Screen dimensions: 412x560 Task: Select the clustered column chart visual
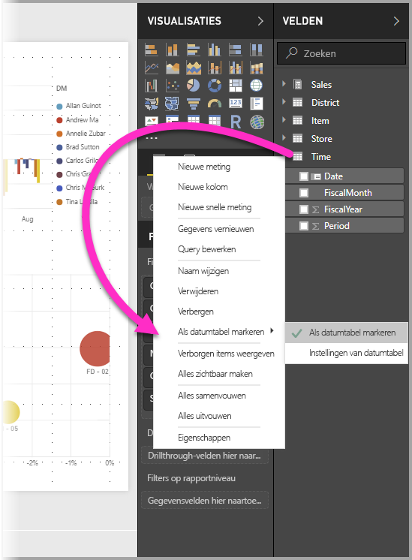tap(214, 50)
